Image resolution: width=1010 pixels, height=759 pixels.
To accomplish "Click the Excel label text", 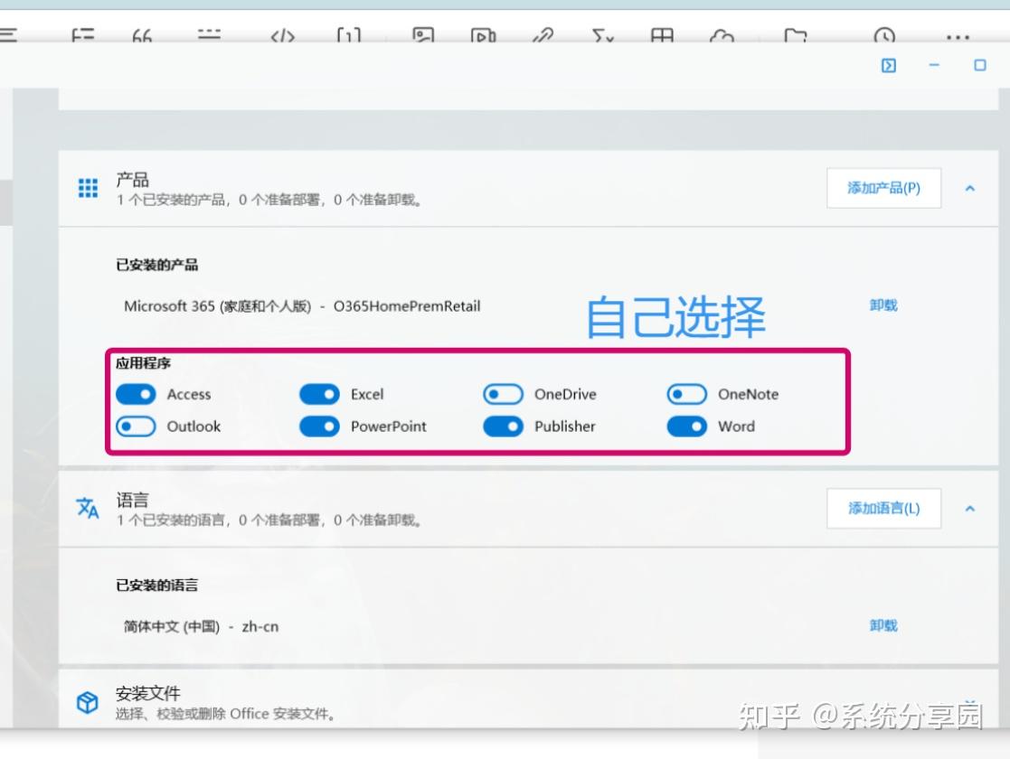I will (x=367, y=395).
